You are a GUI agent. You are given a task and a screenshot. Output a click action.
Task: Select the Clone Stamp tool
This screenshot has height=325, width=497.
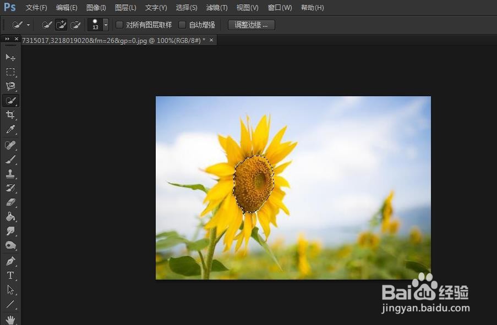[x=11, y=174]
